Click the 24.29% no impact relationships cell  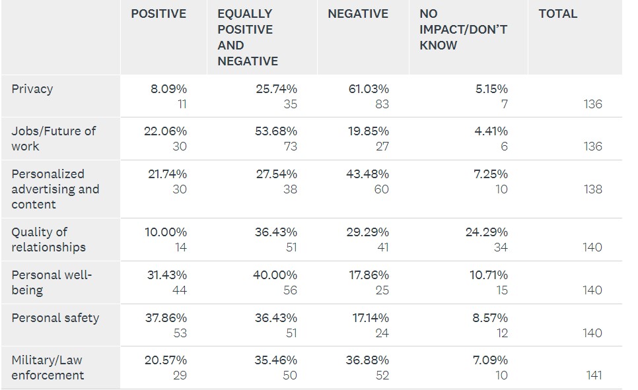pyautogui.click(x=487, y=232)
